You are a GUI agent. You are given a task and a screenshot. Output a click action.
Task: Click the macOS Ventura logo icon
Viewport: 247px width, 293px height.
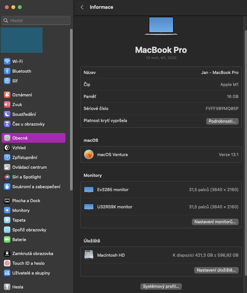tap(89, 154)
